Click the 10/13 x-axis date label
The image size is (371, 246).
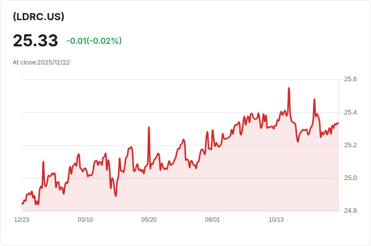pos(276,220)
